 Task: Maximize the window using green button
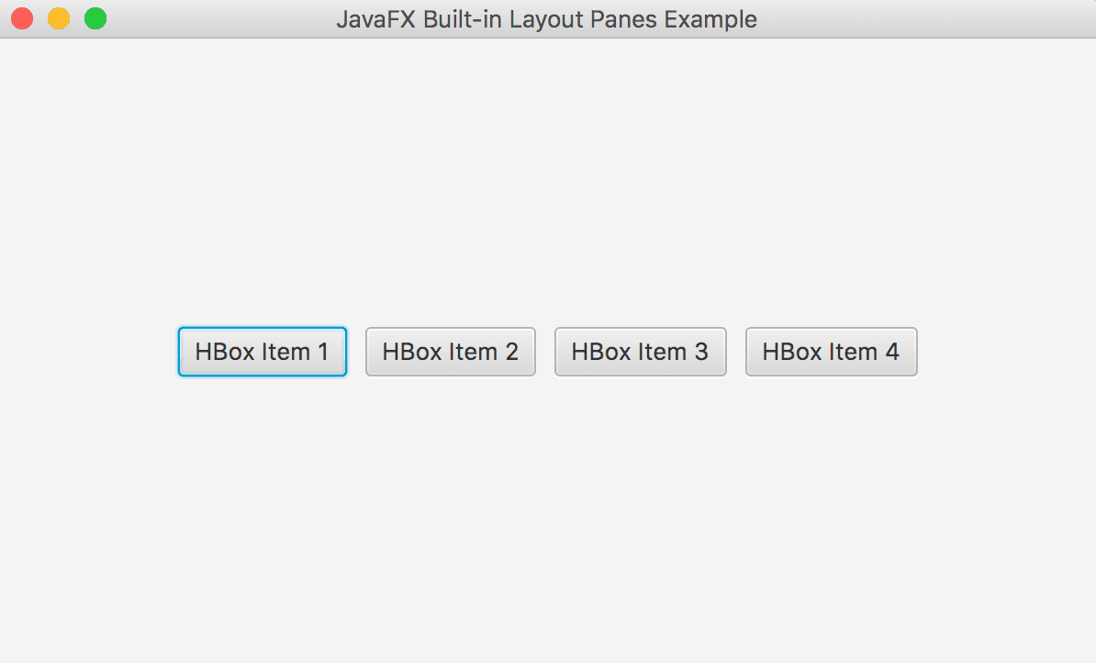point(95,19)
